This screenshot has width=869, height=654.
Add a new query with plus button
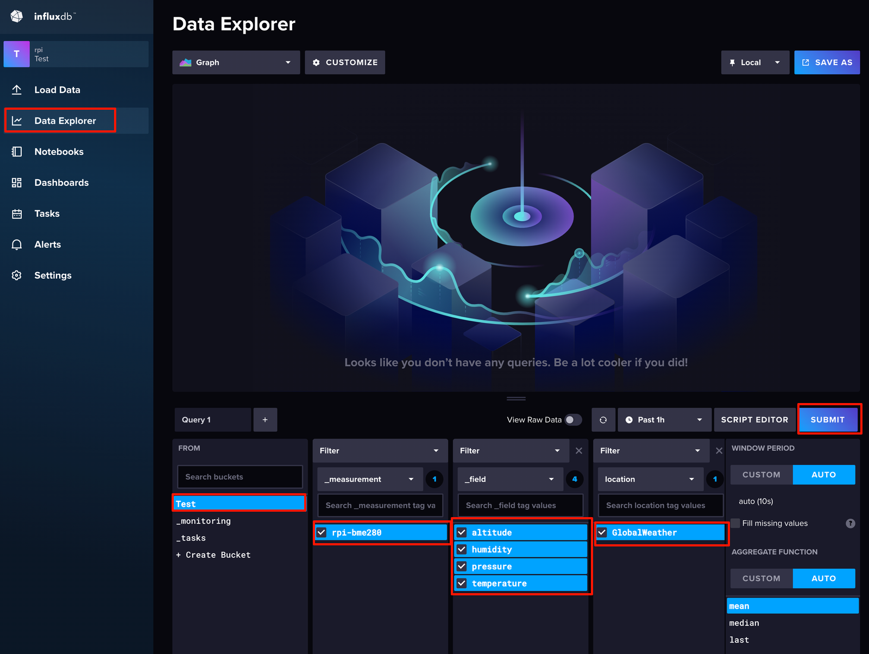coord(265,420)
